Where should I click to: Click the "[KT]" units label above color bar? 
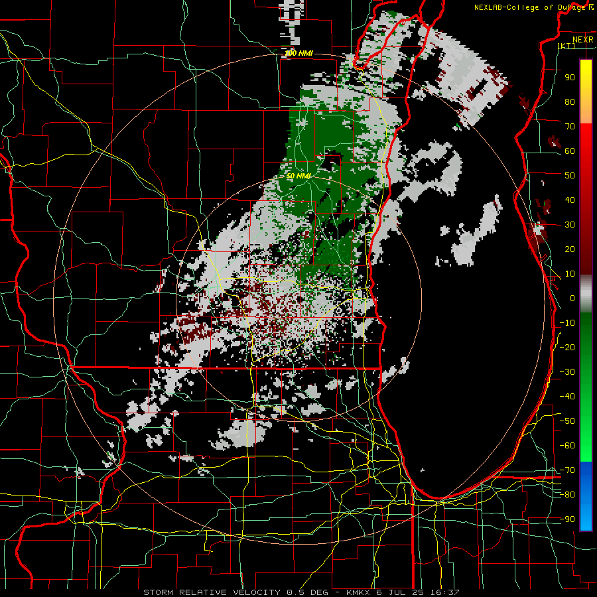click(x=566, y=46)
